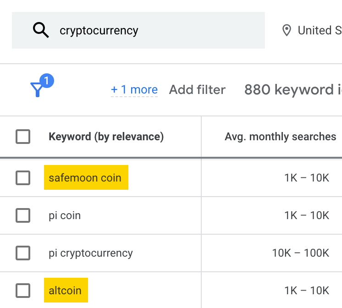Check the pi cryptocurrency checkbox
Screen dimensions: 342x308
(23, 253)
